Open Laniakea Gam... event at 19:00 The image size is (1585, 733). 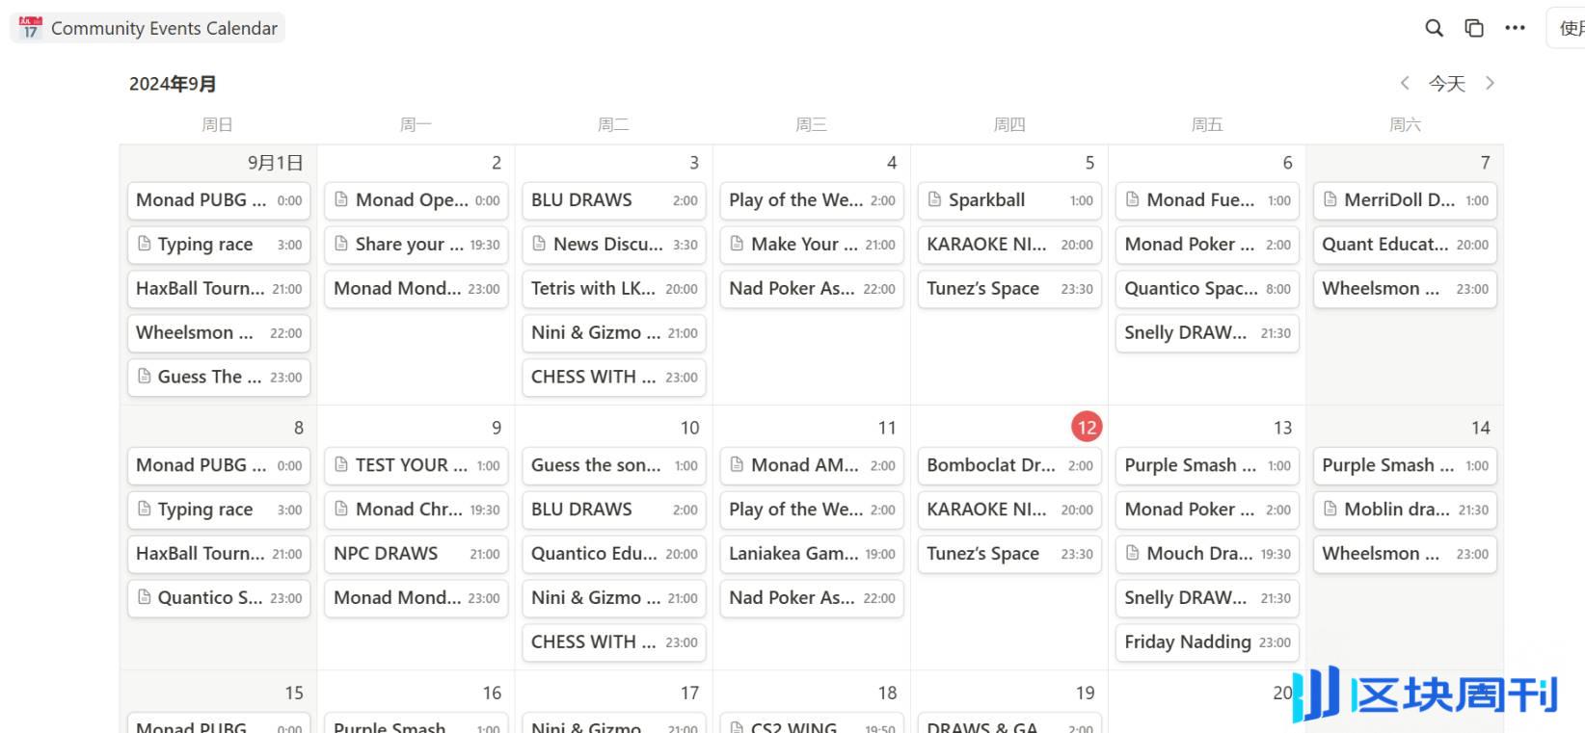point(812,554)
